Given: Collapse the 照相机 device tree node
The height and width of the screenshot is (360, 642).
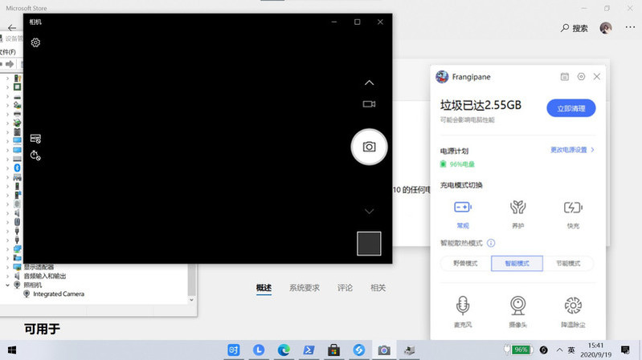Looking at the screenshot, I should (8, 285).
